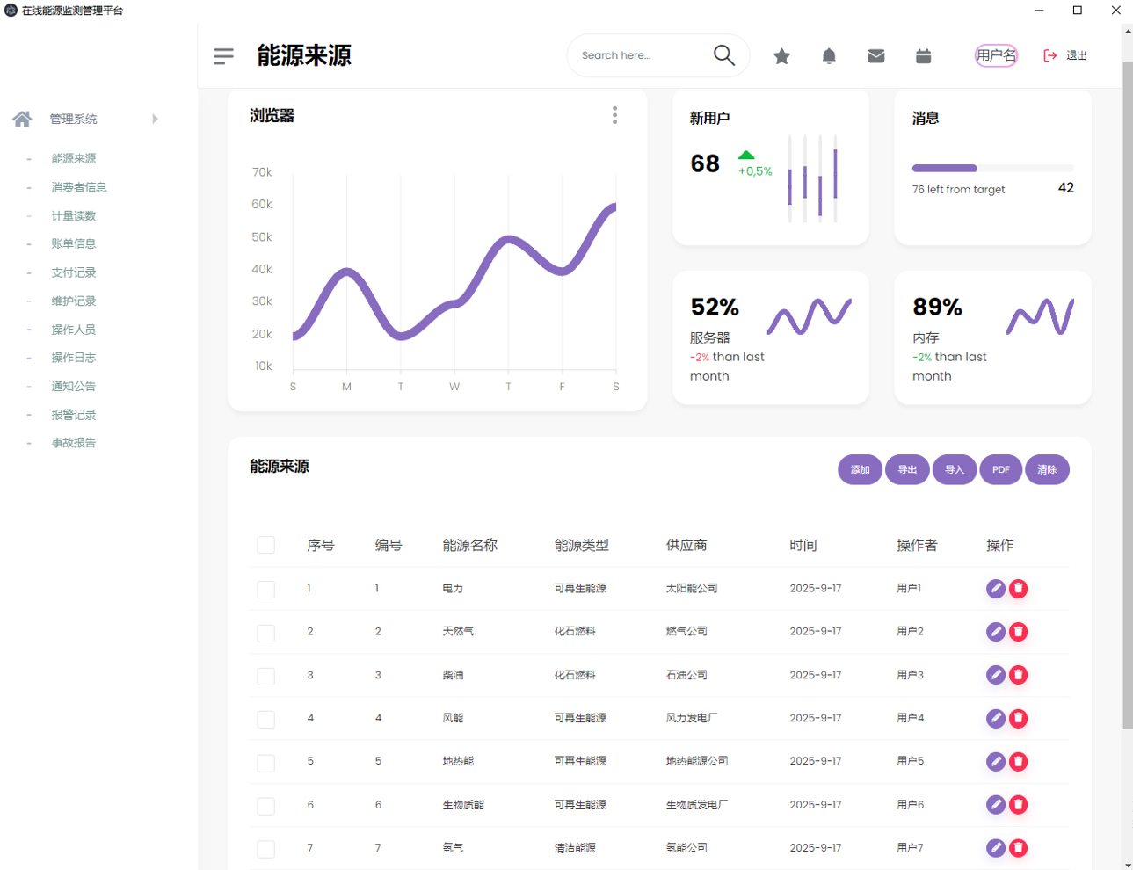This screenshot has height=870, width=1133.
Task: Click the home icon beside 管理系统
Action: (22, 119)
